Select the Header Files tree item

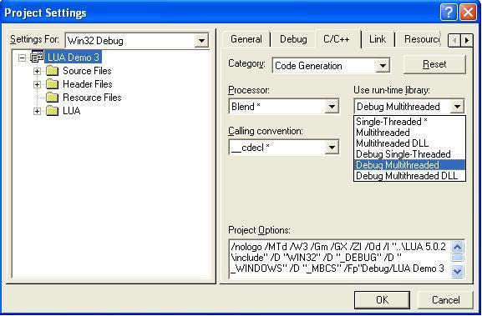tap(88, 84)
